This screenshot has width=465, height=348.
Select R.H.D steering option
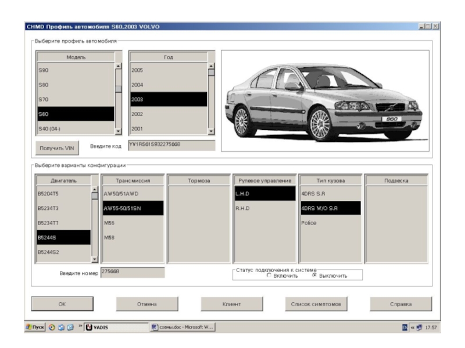[x=265, y=208]
